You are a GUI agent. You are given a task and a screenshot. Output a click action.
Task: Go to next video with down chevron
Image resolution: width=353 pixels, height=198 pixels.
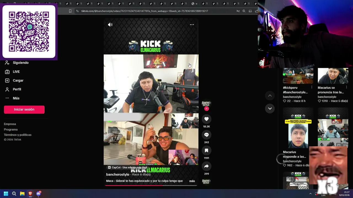(270, 109)
